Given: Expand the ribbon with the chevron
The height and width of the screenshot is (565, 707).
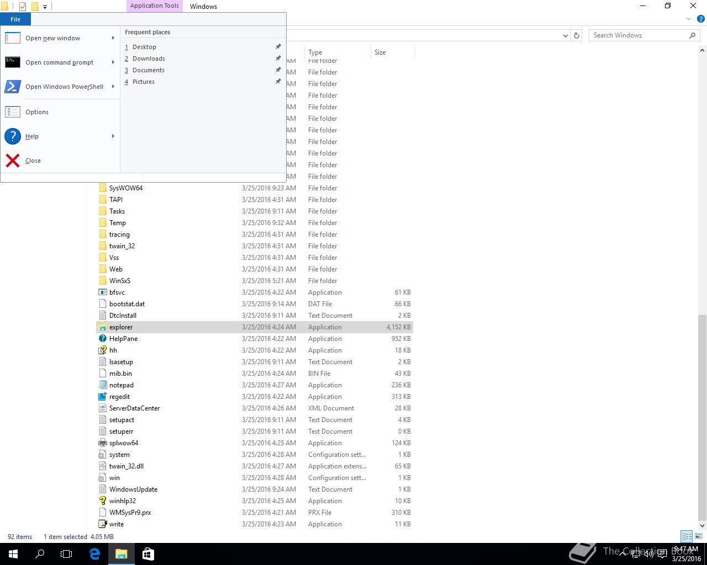Looking at the screenshot, I should point(689,19).
